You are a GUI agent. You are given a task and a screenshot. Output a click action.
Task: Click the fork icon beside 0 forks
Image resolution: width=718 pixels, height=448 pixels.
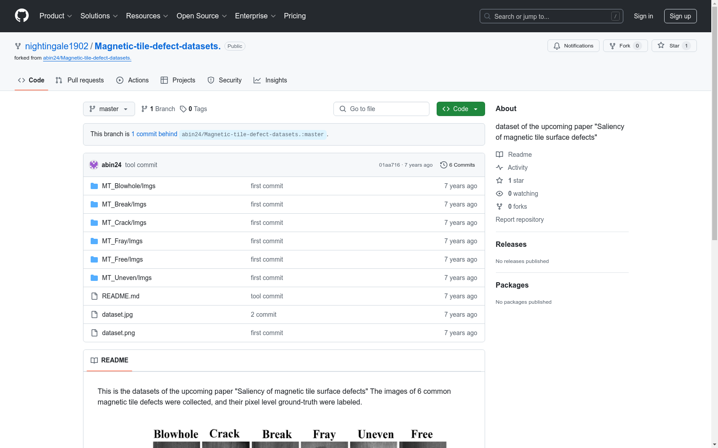point(499,207)
